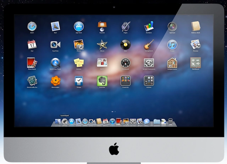
Task: Open Finder from the Dock
Action: pyautogui.click(x=58, y=121)
